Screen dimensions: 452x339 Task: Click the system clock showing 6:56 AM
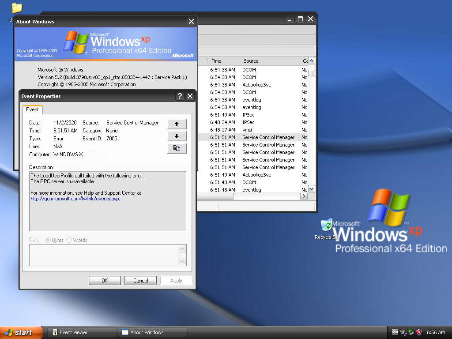tap(436, 332)
